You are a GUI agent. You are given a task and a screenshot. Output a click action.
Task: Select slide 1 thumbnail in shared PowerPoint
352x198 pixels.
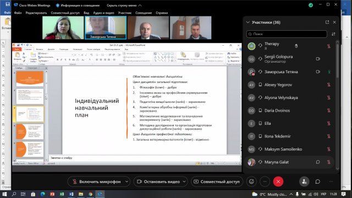point(30,79)
